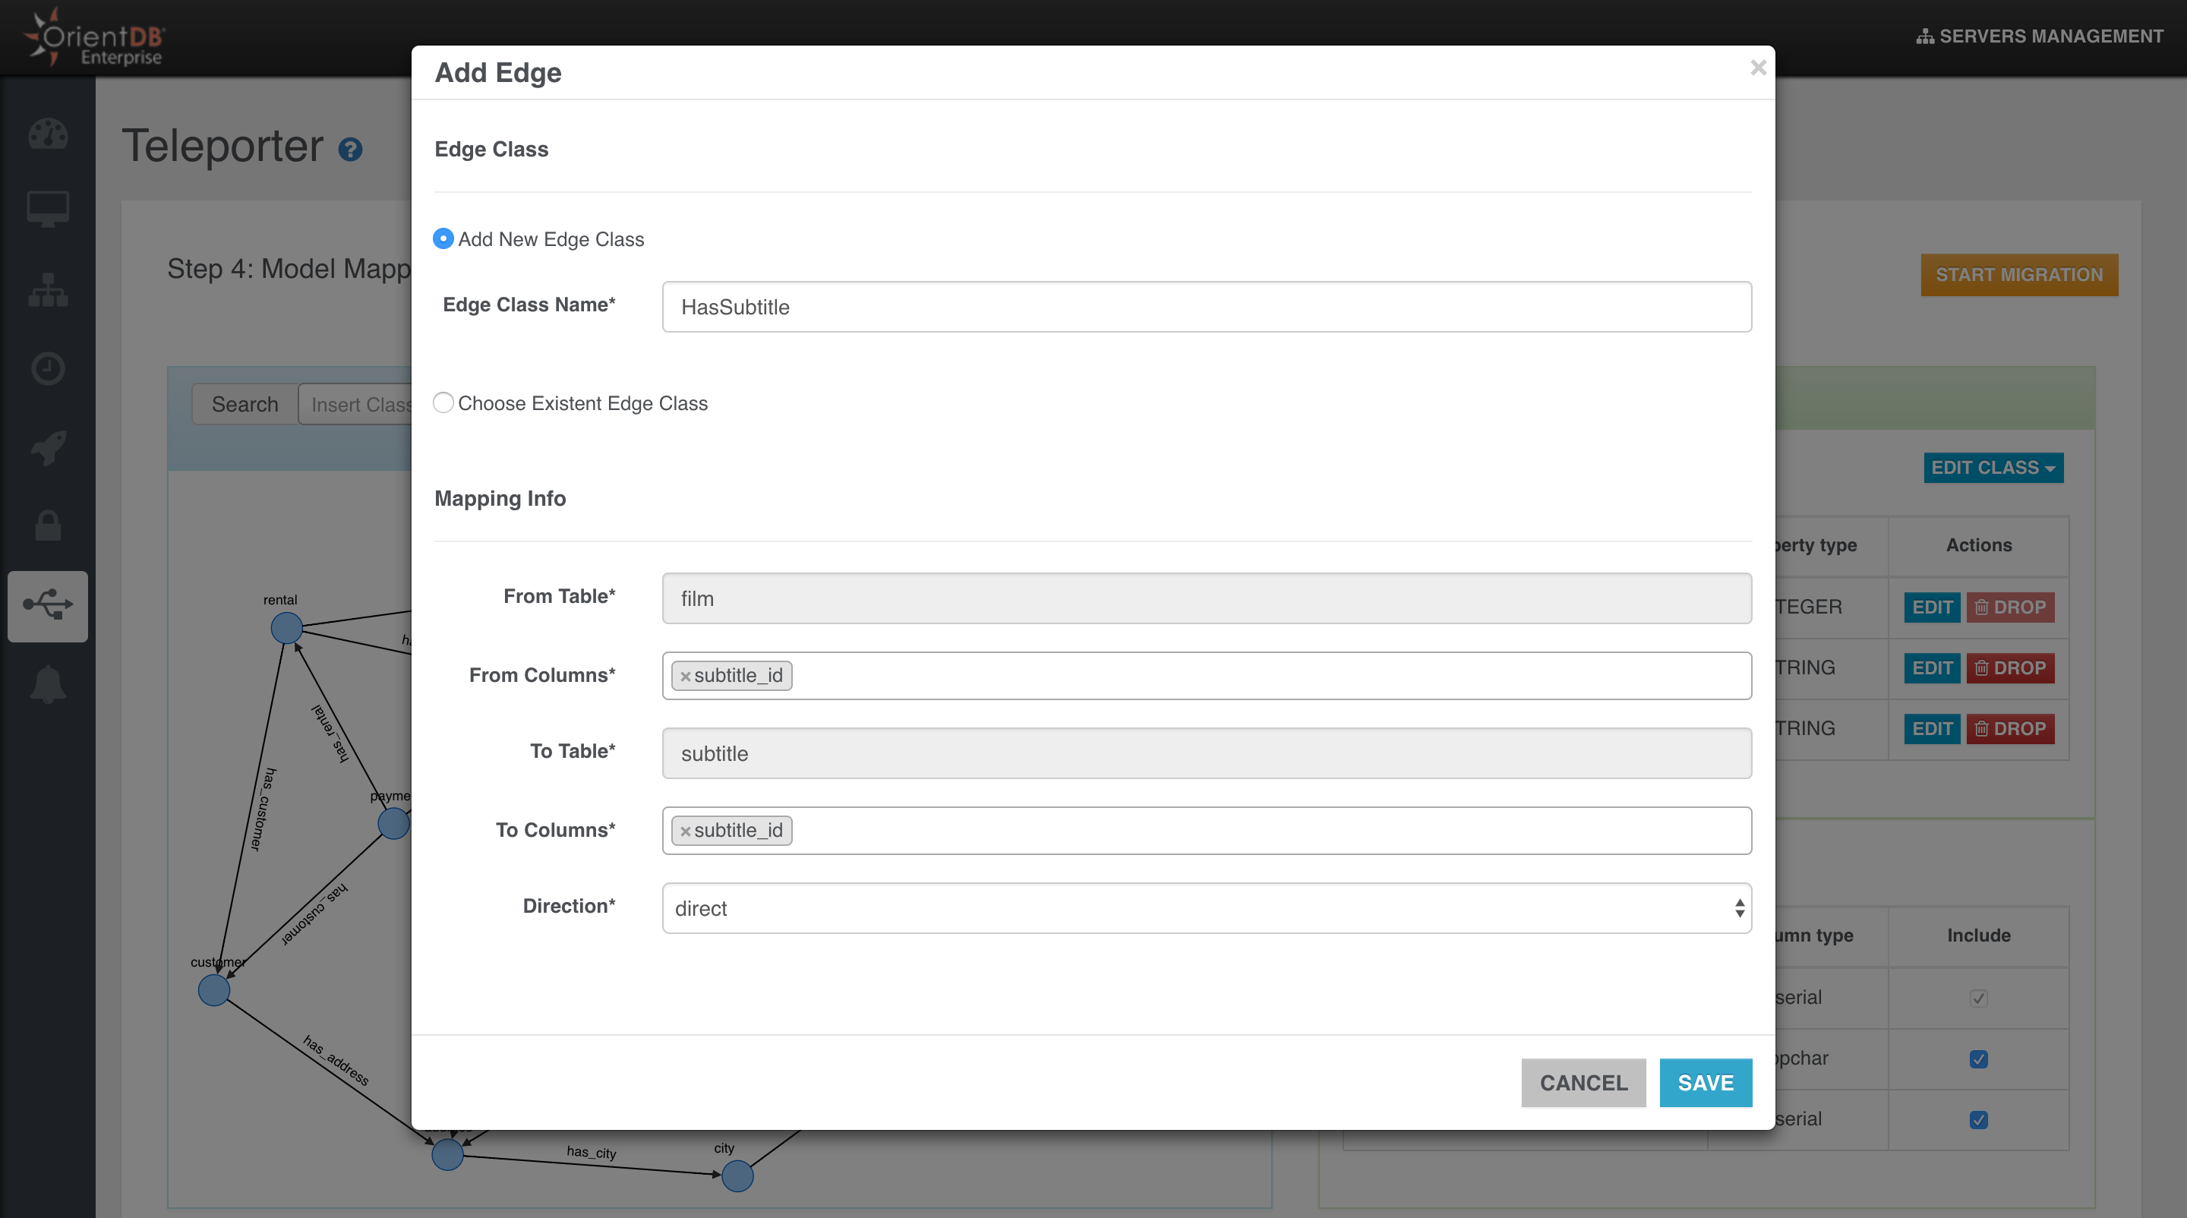Select the Teleporter USB sidebar icon
Image resolution: width=2187 pixels, height=1218 pixels.
coord(48,605)
